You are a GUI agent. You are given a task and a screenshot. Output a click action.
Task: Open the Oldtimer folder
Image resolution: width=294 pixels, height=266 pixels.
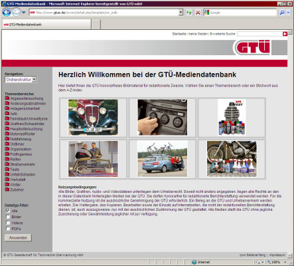click(x=15, y=144)
